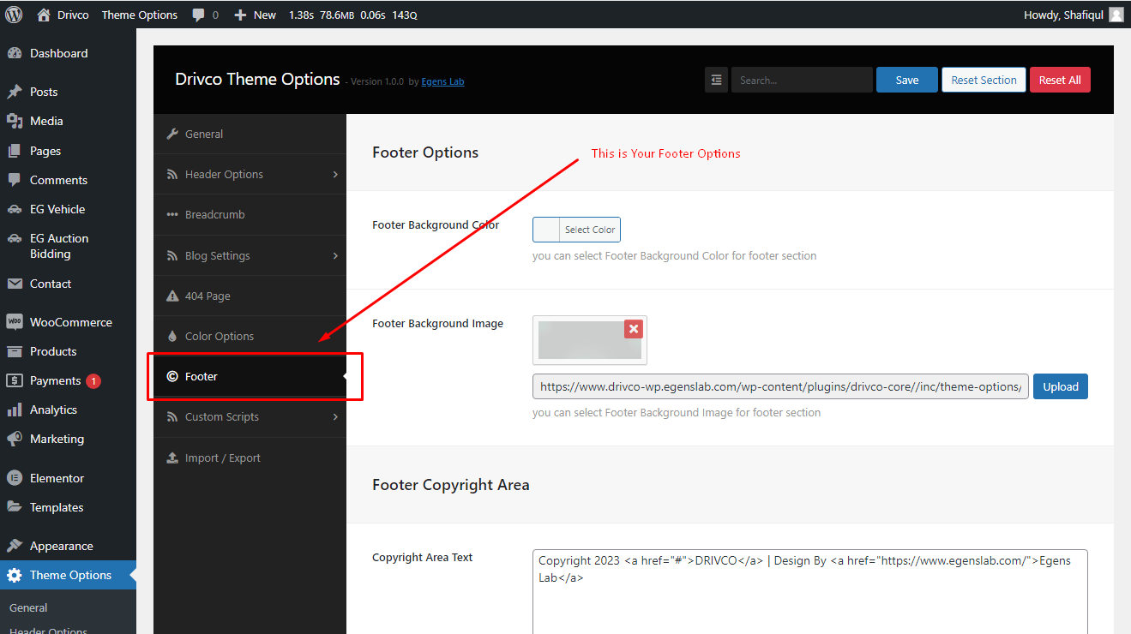1131x634 pixels.
Task: Click the WooCommerce logo icon
Action: tap(14, 322)
